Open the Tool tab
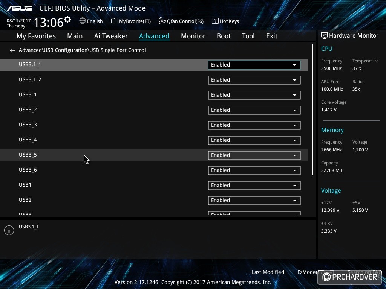The image size is (386, 289). pos(248,36)
